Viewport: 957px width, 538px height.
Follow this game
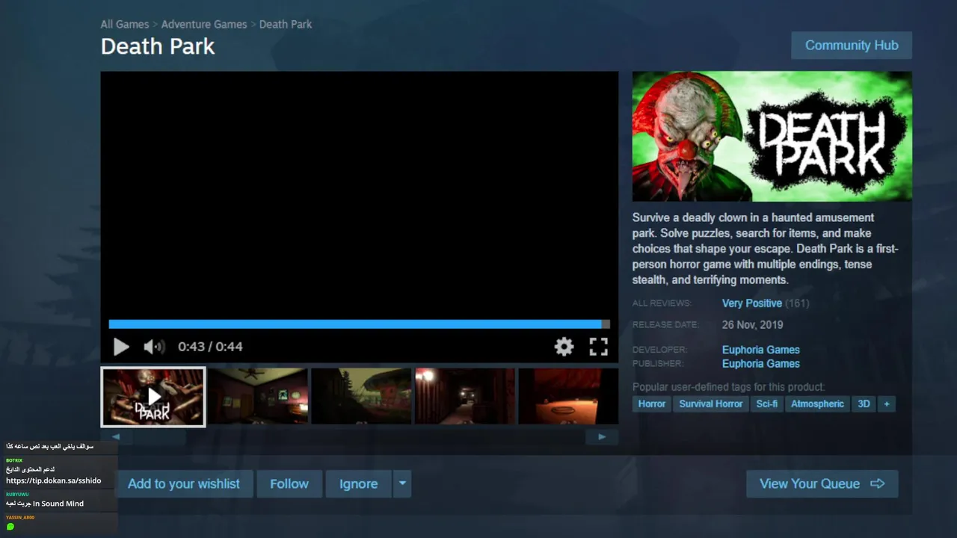289,484
